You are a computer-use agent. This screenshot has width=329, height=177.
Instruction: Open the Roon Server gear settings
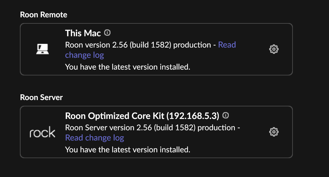pyautogui.click(x=274, y=132)
